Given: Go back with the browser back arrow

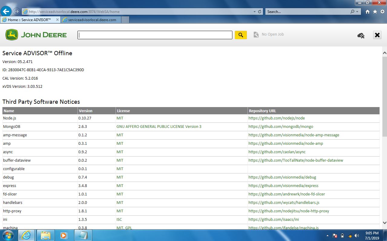Looking at the screenshot, I should pos(6,11).
